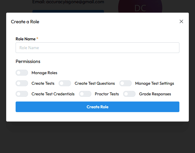
Task: Click the Manage Roles label text
Action: 44,73
